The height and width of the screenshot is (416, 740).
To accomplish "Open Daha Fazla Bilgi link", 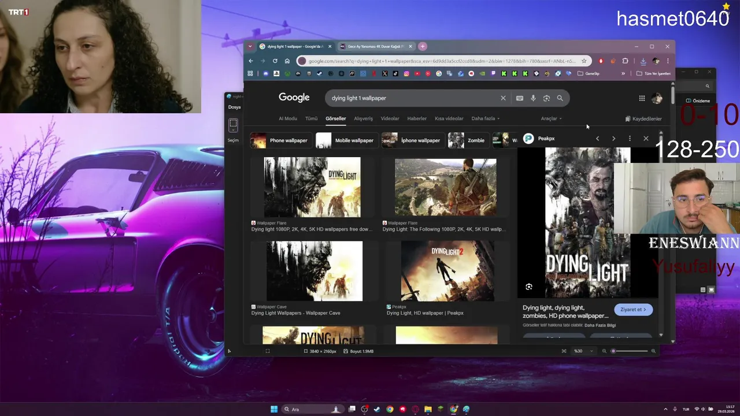I will tap(600, 325).
